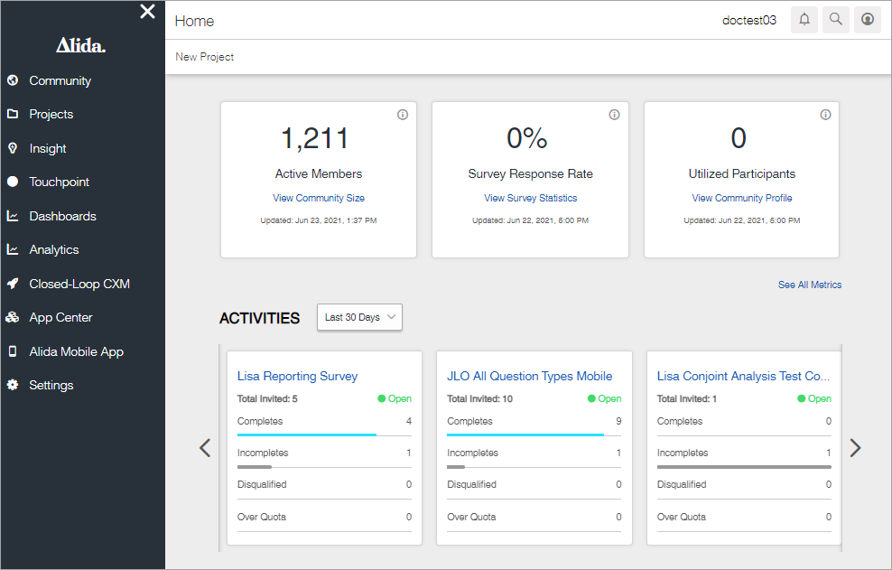Show previous activities with left chevron
This screenshot has width=892, height=570.
click(205, 448)
